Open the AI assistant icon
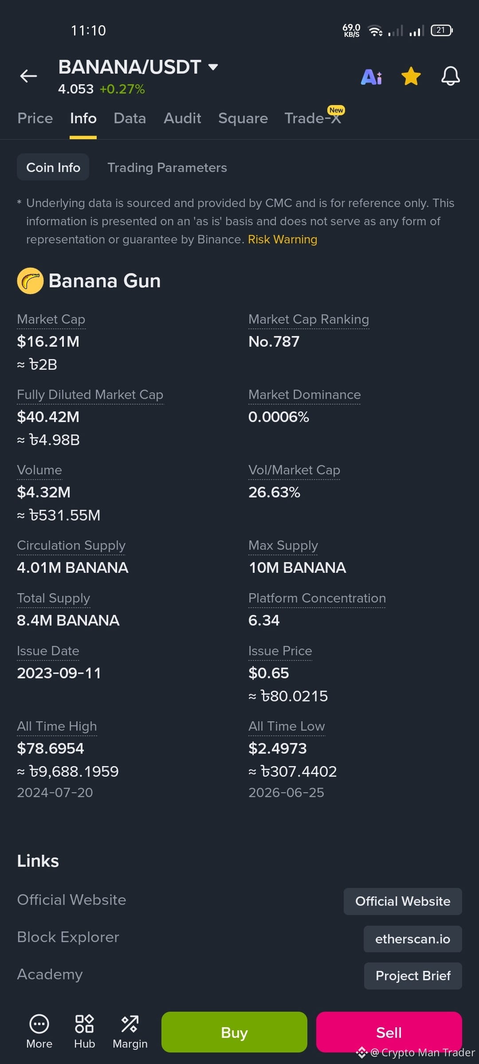Viewport: 479px width, 1064px height. [x=372, y=77]
